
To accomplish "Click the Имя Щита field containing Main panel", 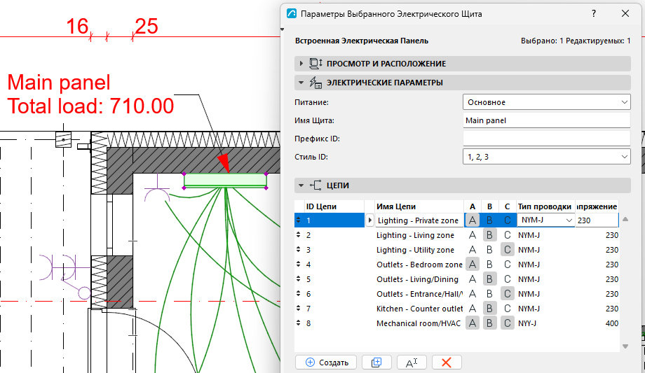I will pos(547,120).
